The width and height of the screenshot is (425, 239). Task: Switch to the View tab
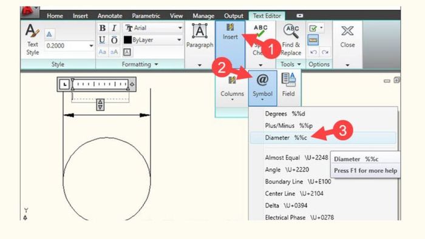[176, 16]
